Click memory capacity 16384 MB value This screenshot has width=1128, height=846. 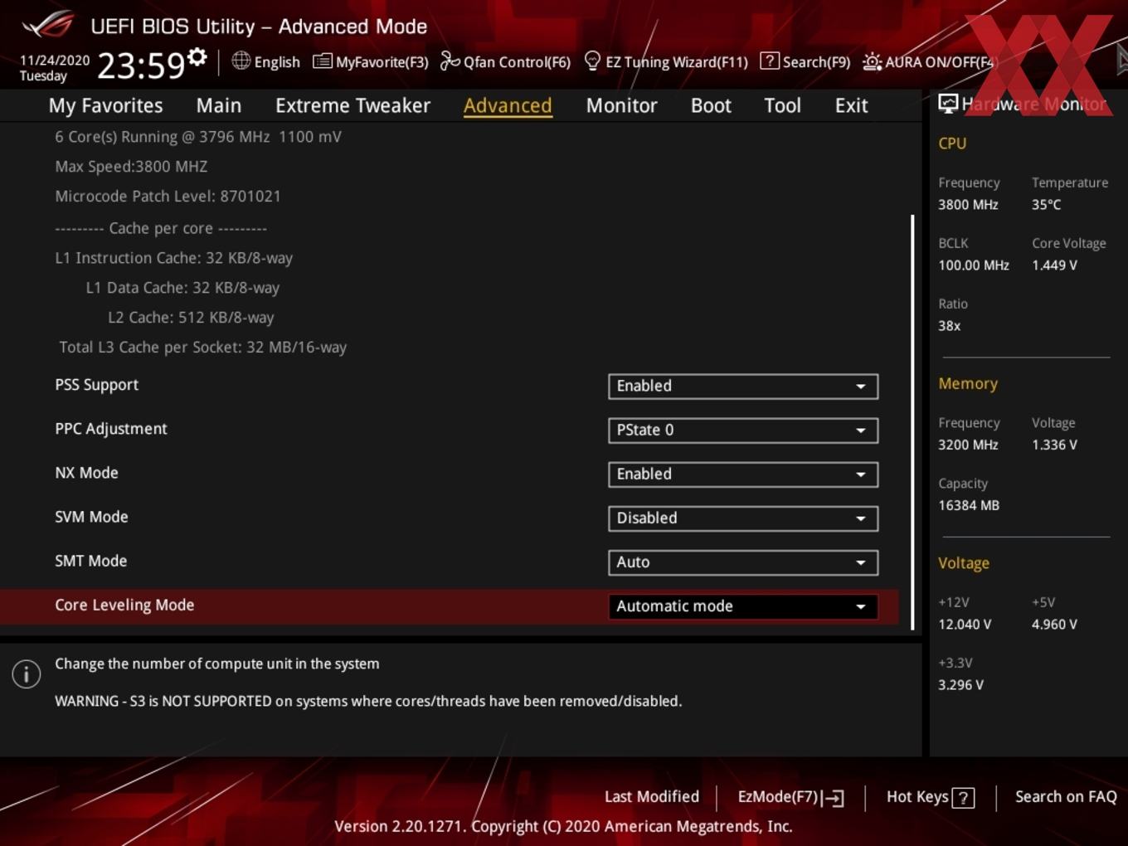pyautogui.click(x=969, y=506)
